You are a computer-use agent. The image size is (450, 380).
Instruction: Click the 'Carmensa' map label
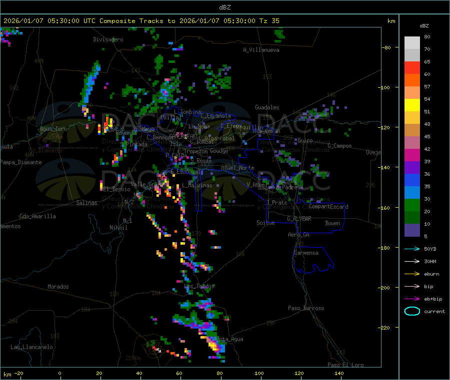click(x=306, y=253)
